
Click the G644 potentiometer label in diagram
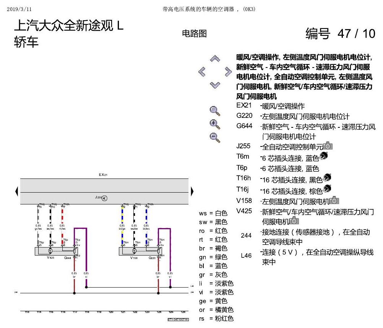point(68,258)
